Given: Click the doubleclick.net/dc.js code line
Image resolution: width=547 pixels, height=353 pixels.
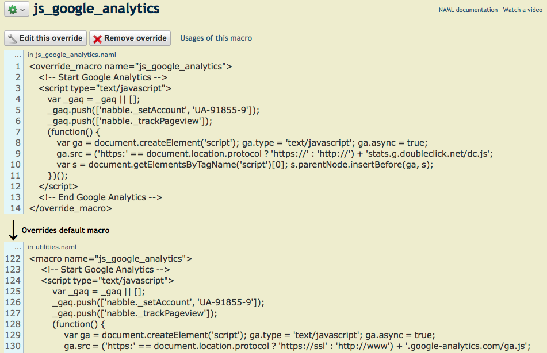Looking at the screenshot, I should click(274, 154).
